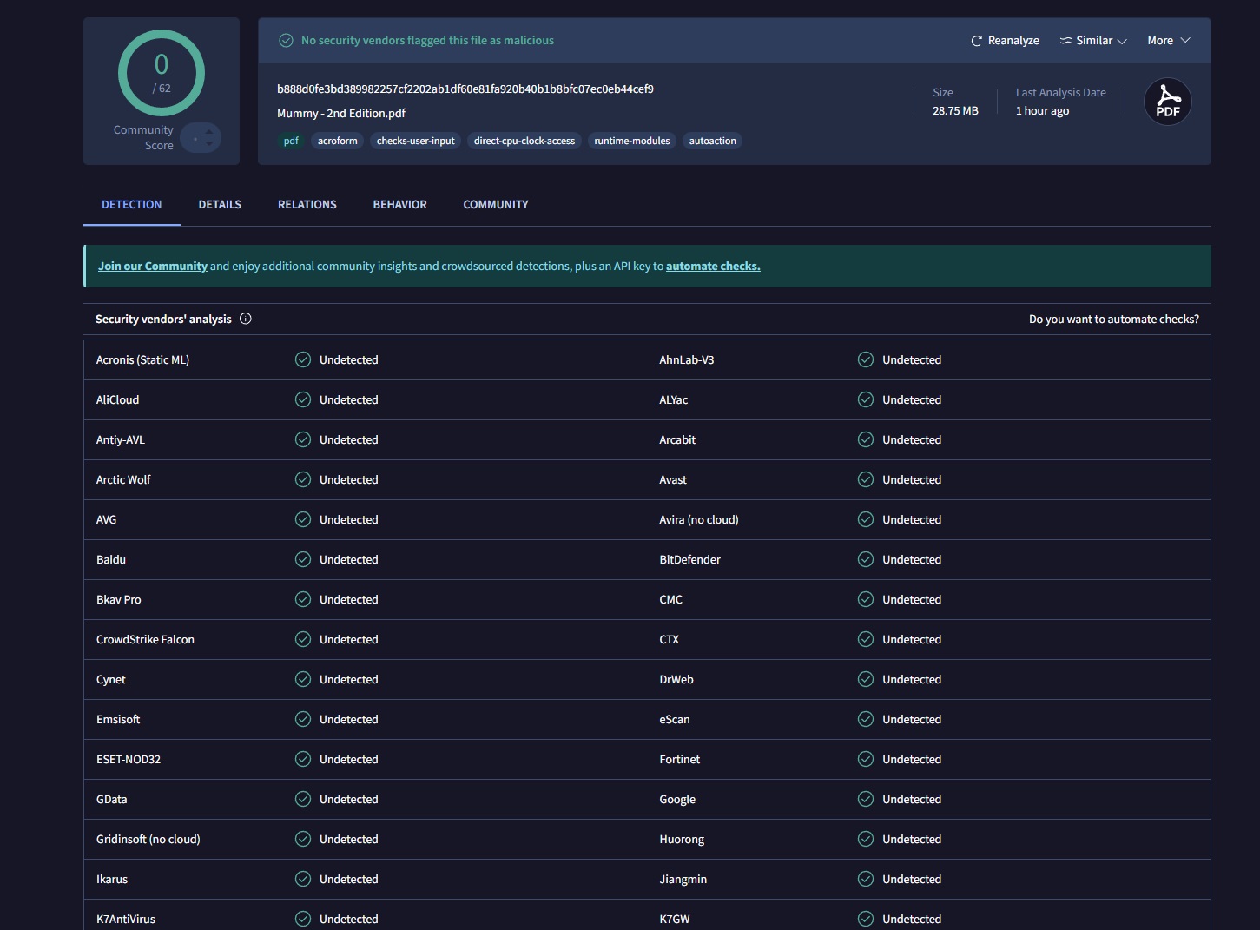
Task: Click the Baidu undetected check icon
Action: point(303,559)
